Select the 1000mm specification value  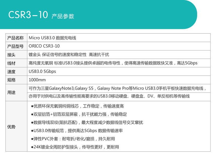coord(37,80)
